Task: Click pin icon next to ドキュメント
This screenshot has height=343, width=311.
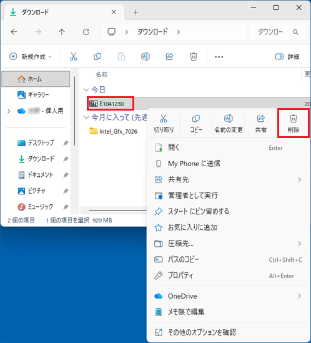Action: (66, 175)
